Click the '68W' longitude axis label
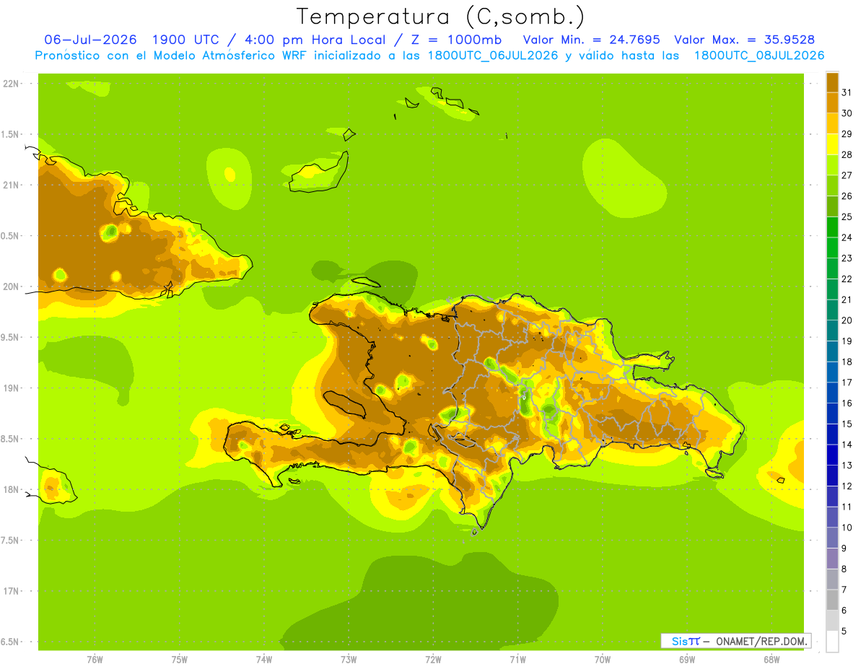Image resolution: width=866 pixels, height=669 pixels. (x=771, y=660)
